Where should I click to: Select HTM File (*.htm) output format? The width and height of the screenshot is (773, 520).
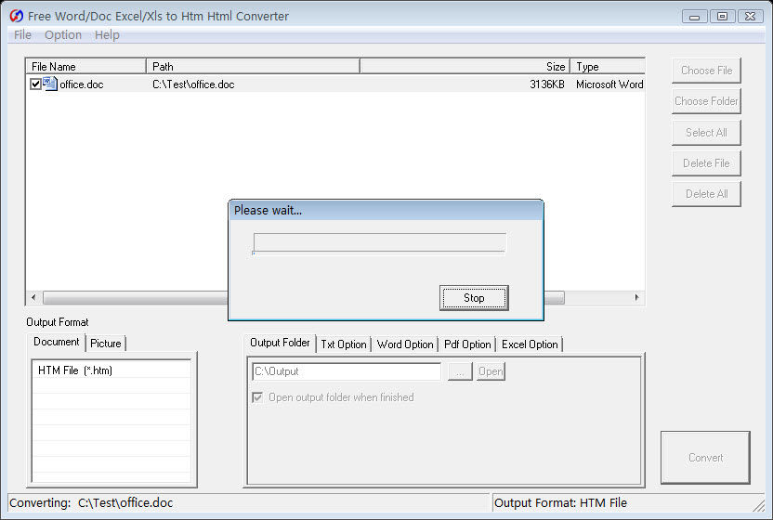pyautogui.click(x=111, y=370)
